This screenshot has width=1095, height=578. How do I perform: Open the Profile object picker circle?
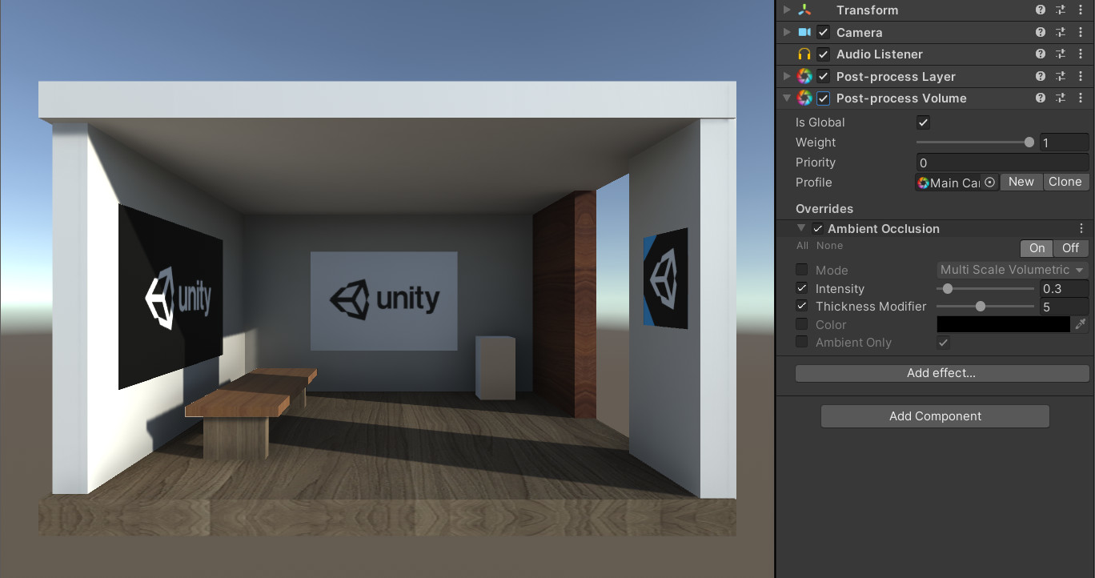click(990, 183)
